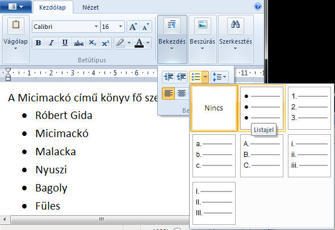Decrease indent in paragraph panel
This screenshot has height=230, width=335.
(x=169, y=76)
